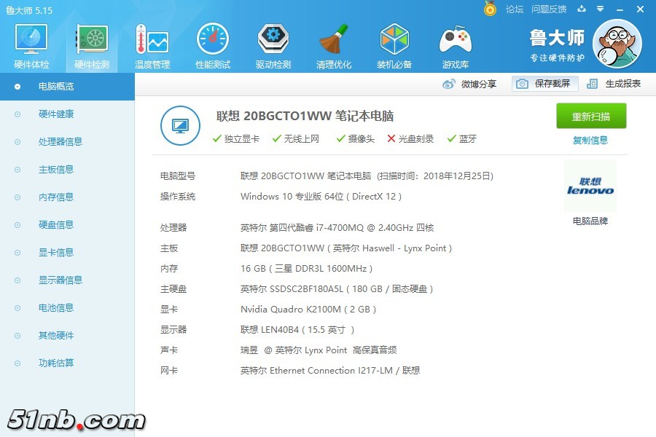The height and width of the screenshot is (437, 656).
Task: Open 清理优化 broom cleanup icon
Action: pyautogui.click(x=334, y=45)
